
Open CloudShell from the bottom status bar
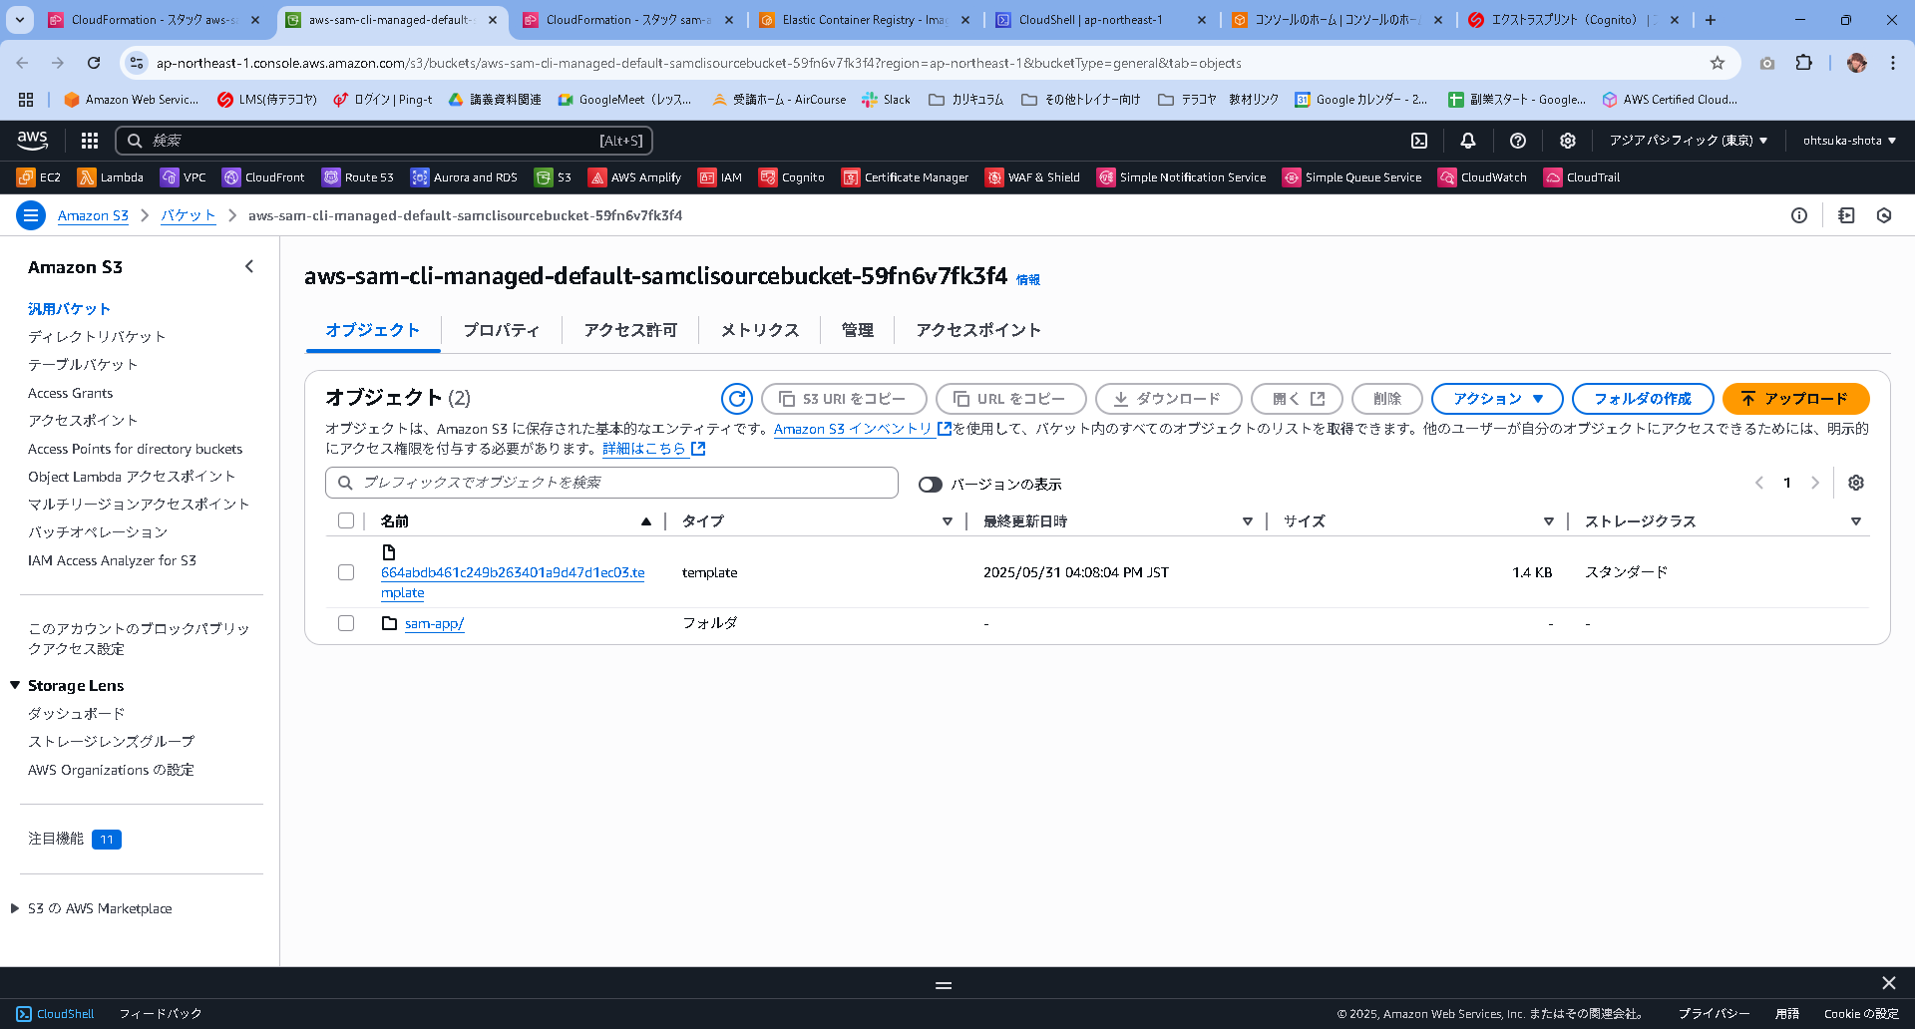coord(57,1013)
